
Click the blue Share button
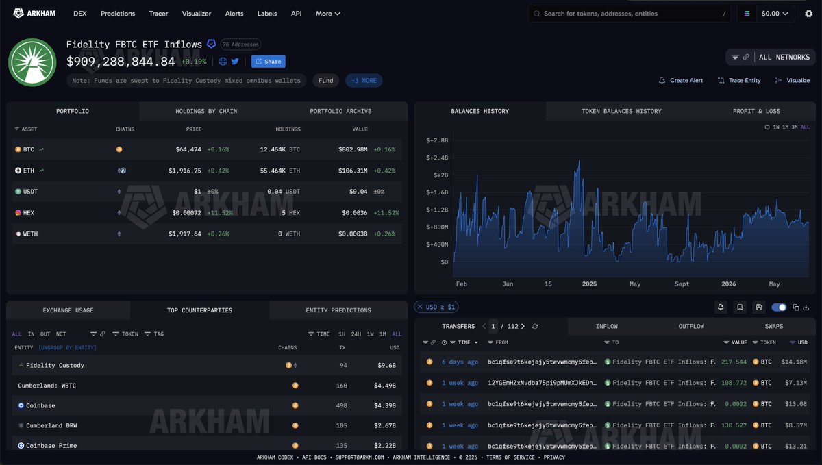268,62
